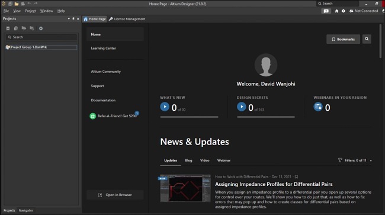Select the Video news tab
This screenshot has height=215, width=385.
point(204,161)
